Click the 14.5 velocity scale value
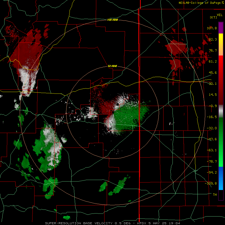The height and width of the screenshot is (225, 225). click(213, 95)
